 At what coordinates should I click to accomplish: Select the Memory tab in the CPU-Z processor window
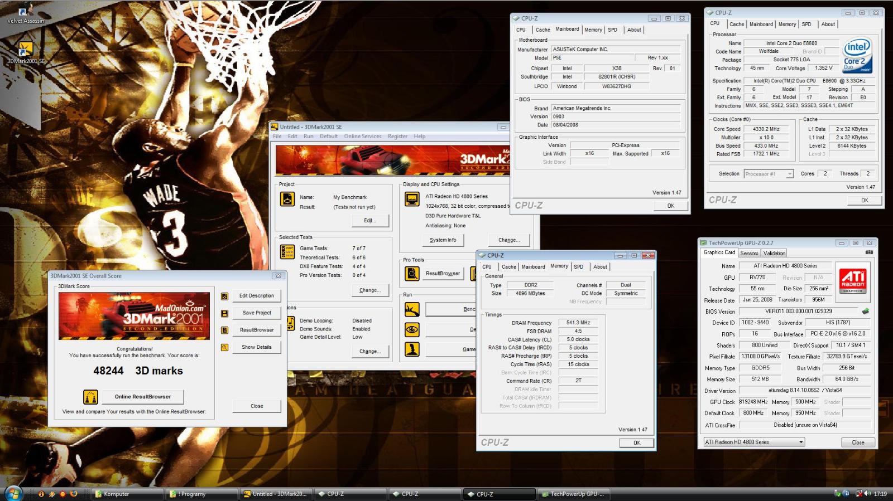pos(788,25)
